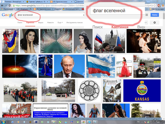
Task: Click the settings gear icon
Action: coord(155,23)
